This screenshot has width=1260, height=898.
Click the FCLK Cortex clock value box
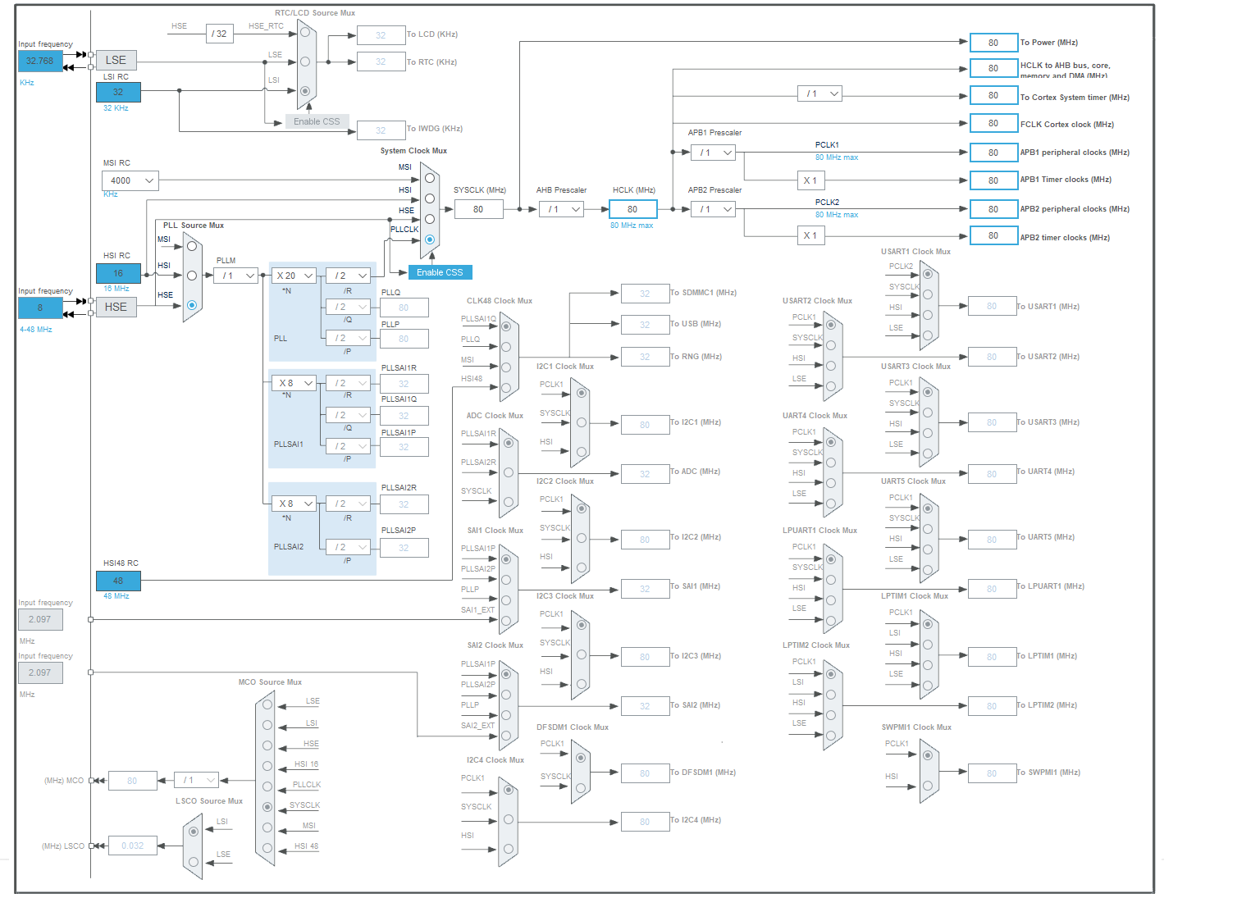click(993, 123)
